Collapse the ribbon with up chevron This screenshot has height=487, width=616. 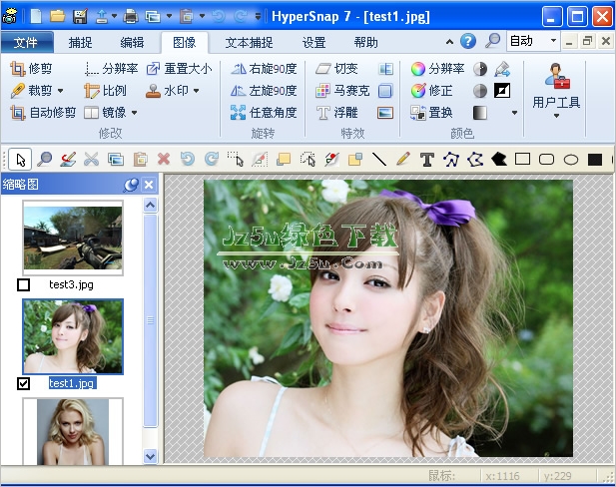tap(449, 41)
